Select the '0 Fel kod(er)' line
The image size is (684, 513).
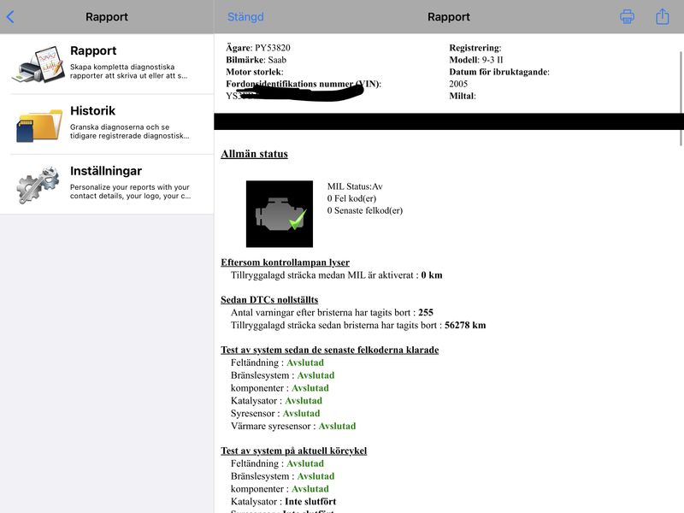(x=351, y=198)
